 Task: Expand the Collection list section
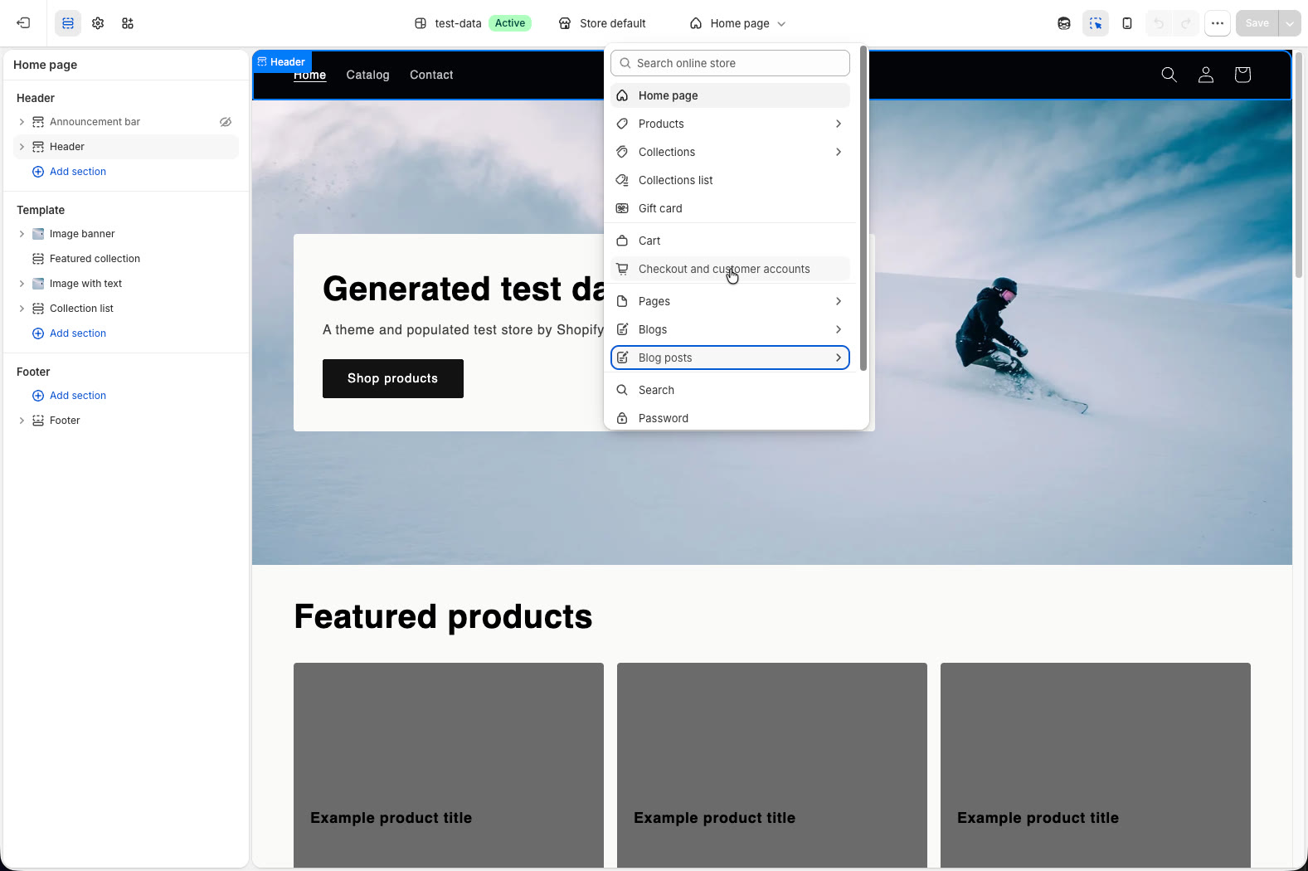point(22,309)
